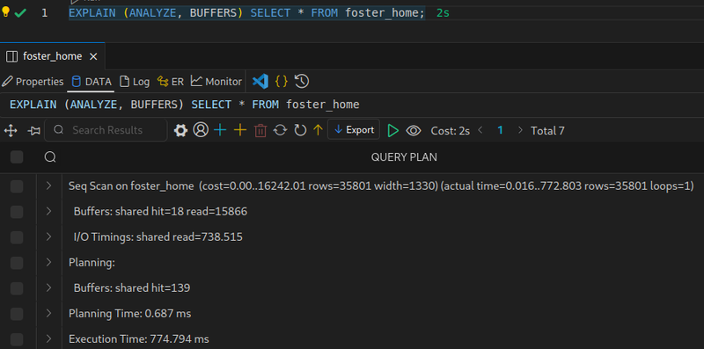704x349 pixels.
Task: Click the Export button
Action: 354,130
